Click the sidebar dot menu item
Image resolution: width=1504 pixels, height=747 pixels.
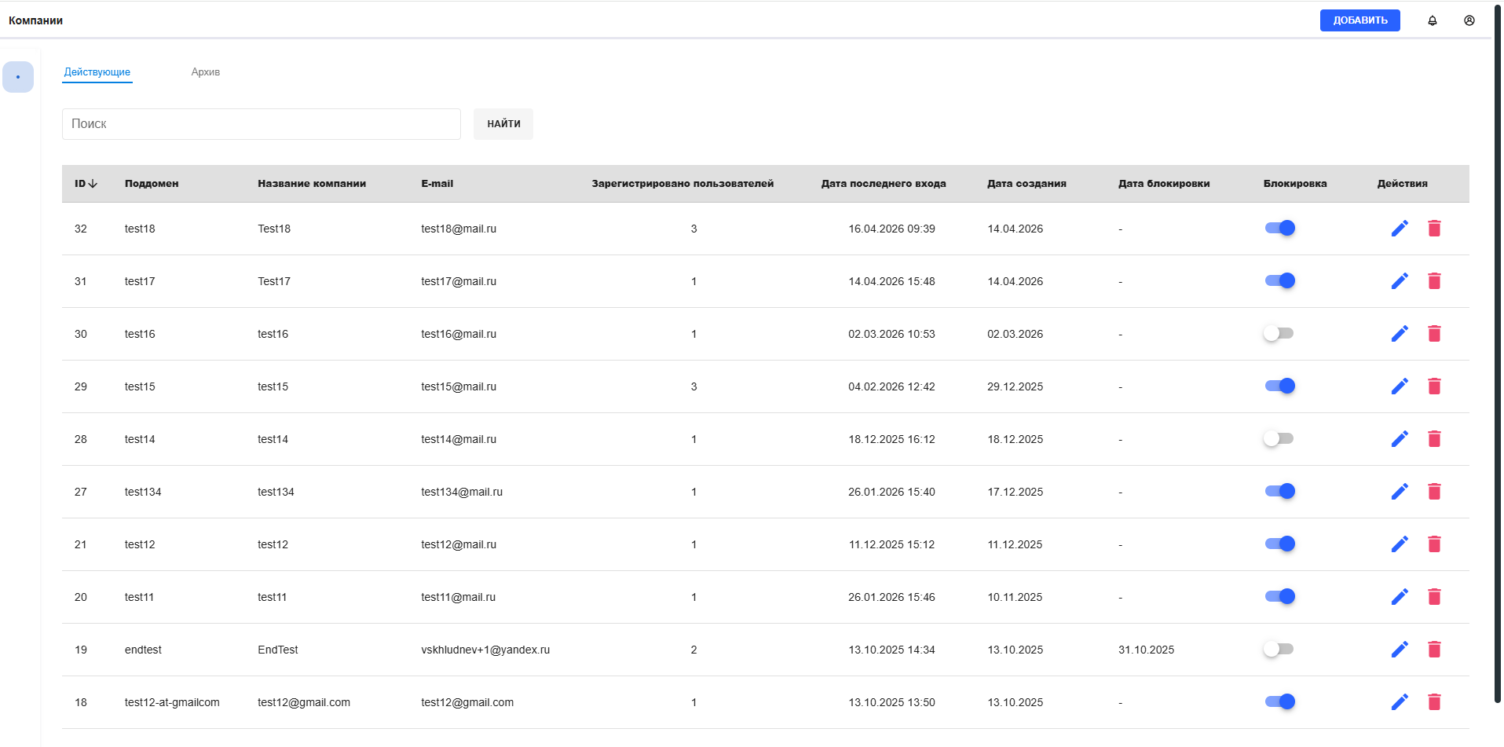click(18, 77)
